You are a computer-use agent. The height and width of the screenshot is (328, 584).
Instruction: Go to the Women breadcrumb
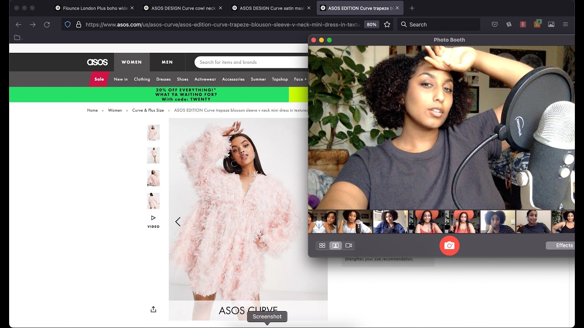coord(115,110)
